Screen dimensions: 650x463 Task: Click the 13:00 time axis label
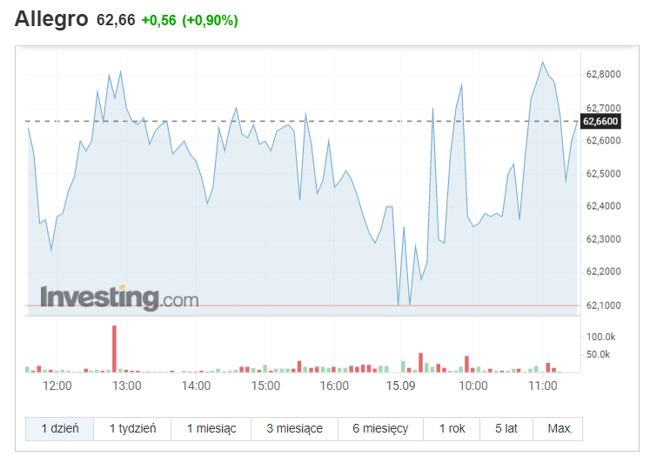click(127, 386)
